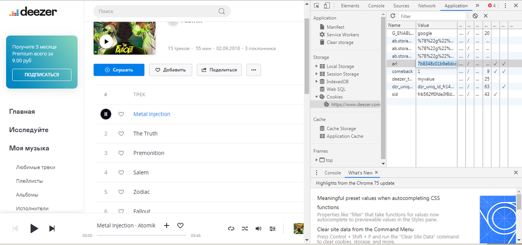
Task: Expand the Session Storage tree node
Action: tap(316, 74)
